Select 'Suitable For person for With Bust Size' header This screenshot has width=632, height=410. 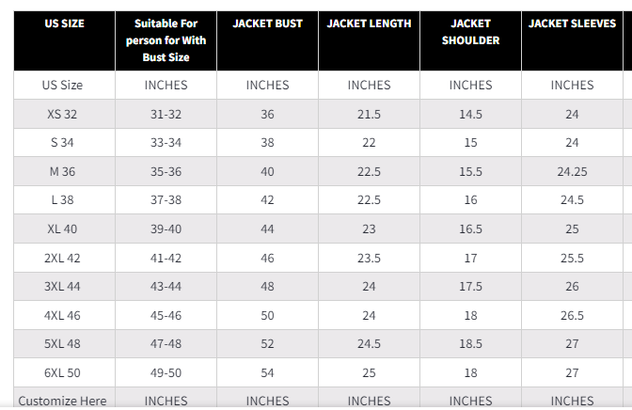coord(166,40)
